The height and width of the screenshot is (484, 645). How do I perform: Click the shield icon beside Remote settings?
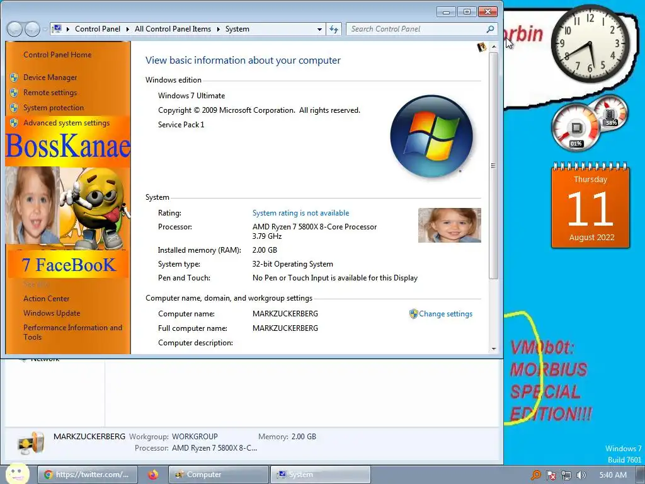point(14,93)
